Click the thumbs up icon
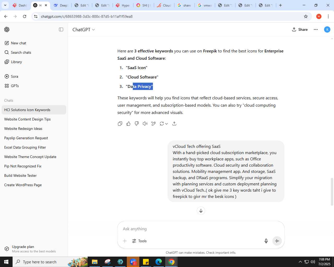Image resolution: width=334 pixels, height=267 pixels. (x=128, y=124)
